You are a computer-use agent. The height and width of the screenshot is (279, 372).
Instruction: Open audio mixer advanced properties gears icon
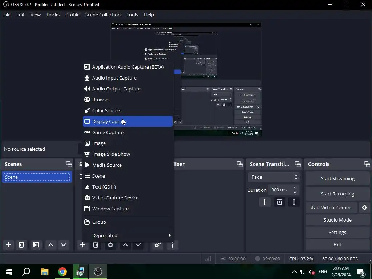pos(158,245)
